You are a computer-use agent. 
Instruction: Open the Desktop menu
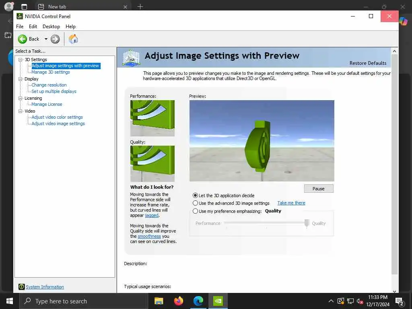click(51, 26)
